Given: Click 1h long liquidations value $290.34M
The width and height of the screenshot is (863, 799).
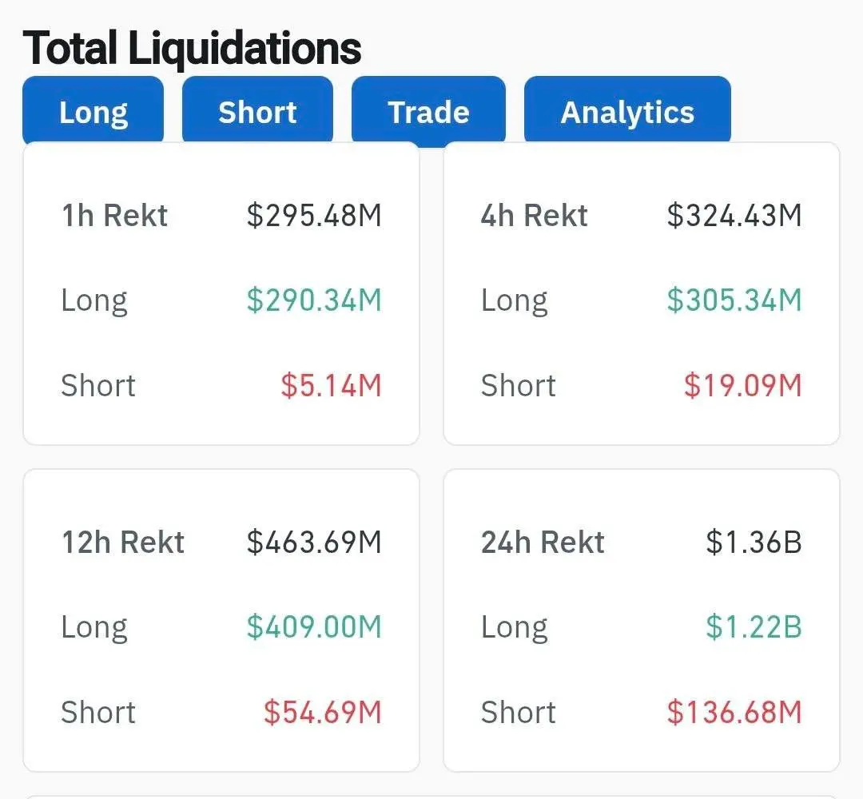Looking at the screenshot, I should pos(314,300).
